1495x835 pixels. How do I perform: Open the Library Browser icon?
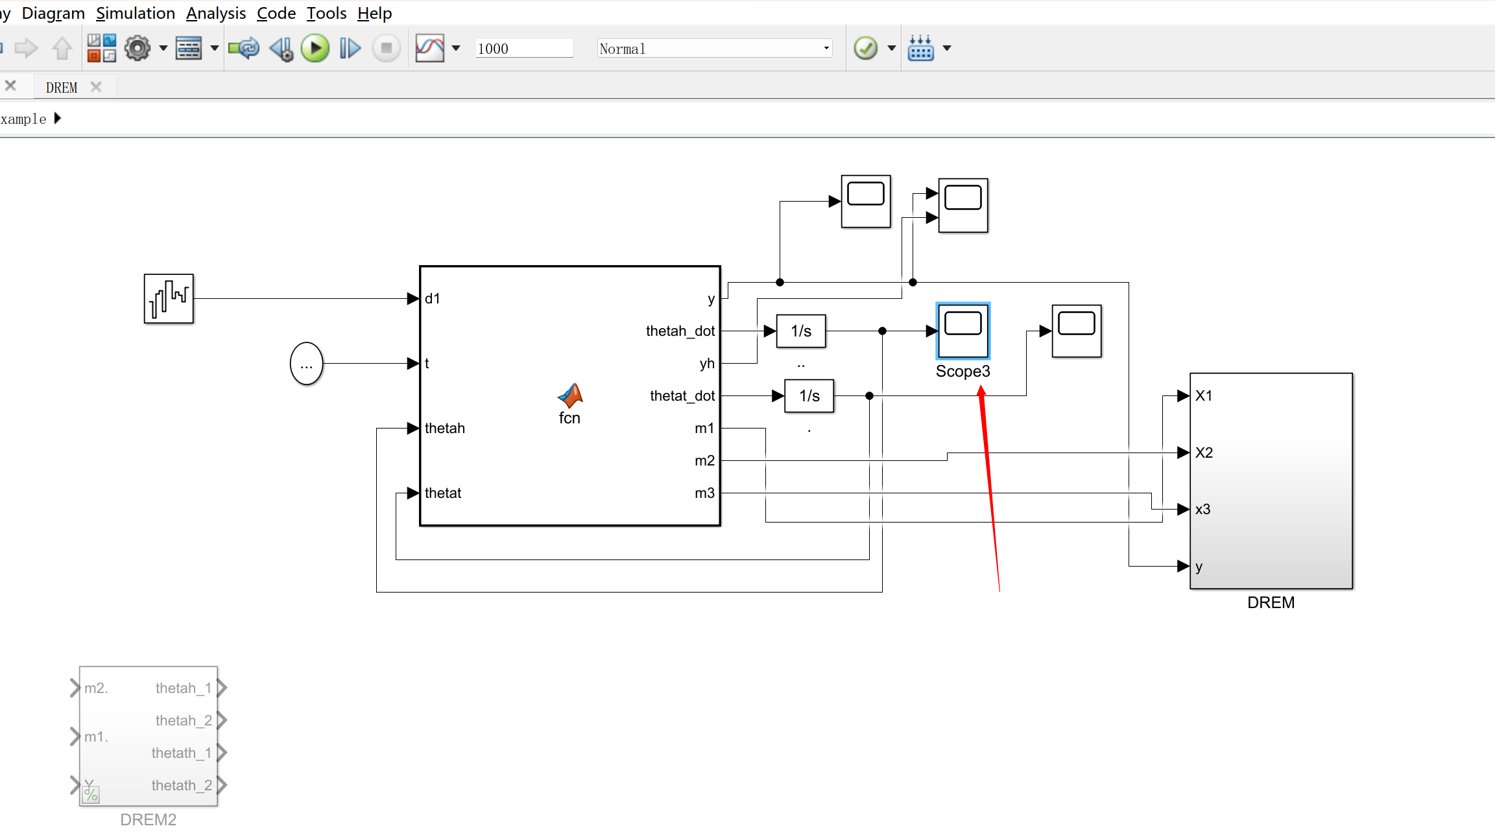coord(102,49)
